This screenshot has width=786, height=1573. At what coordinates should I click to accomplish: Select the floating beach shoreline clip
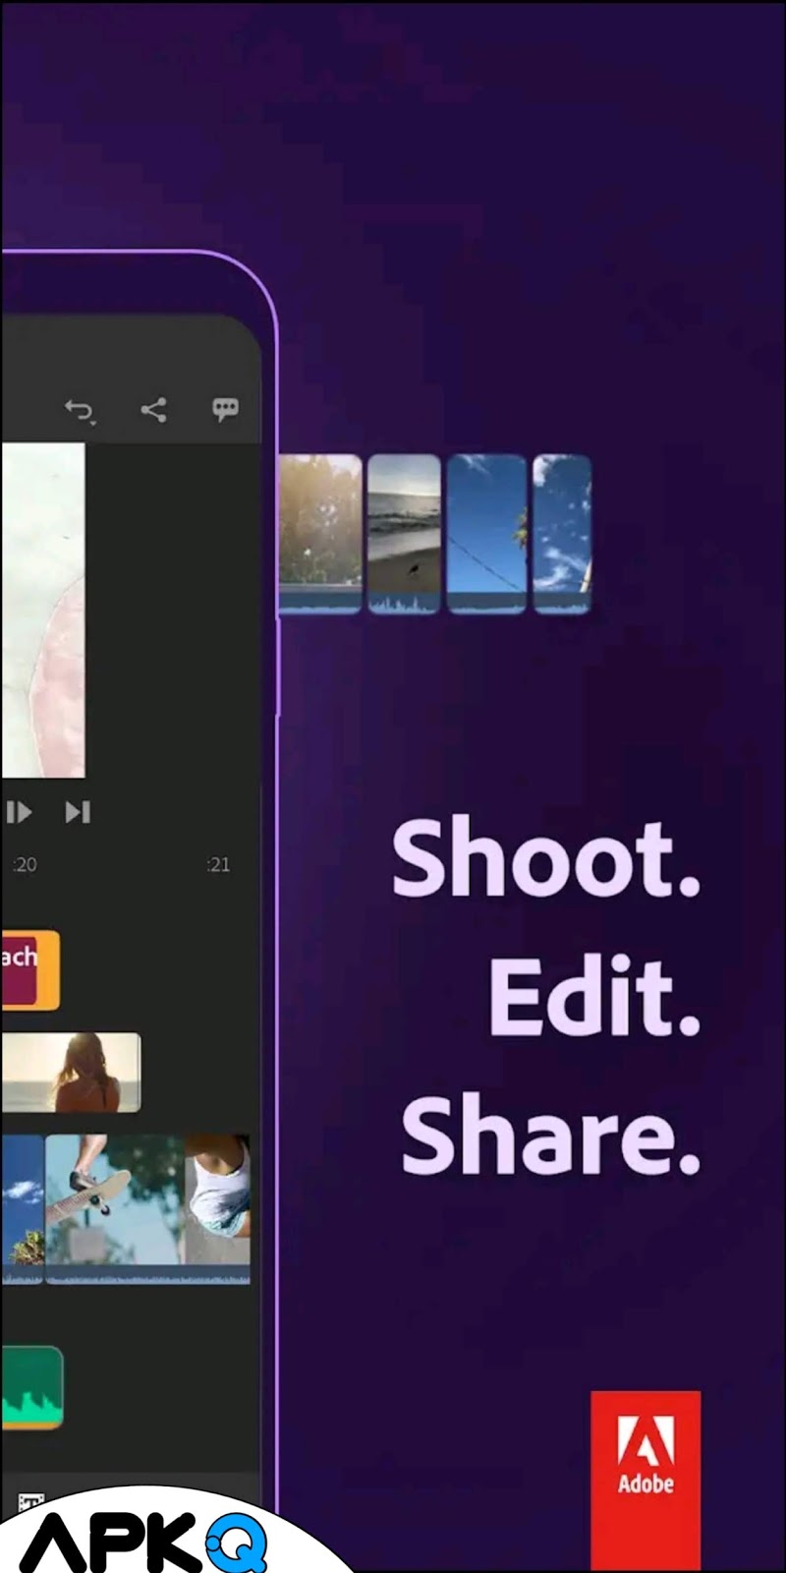click(404, 534)
